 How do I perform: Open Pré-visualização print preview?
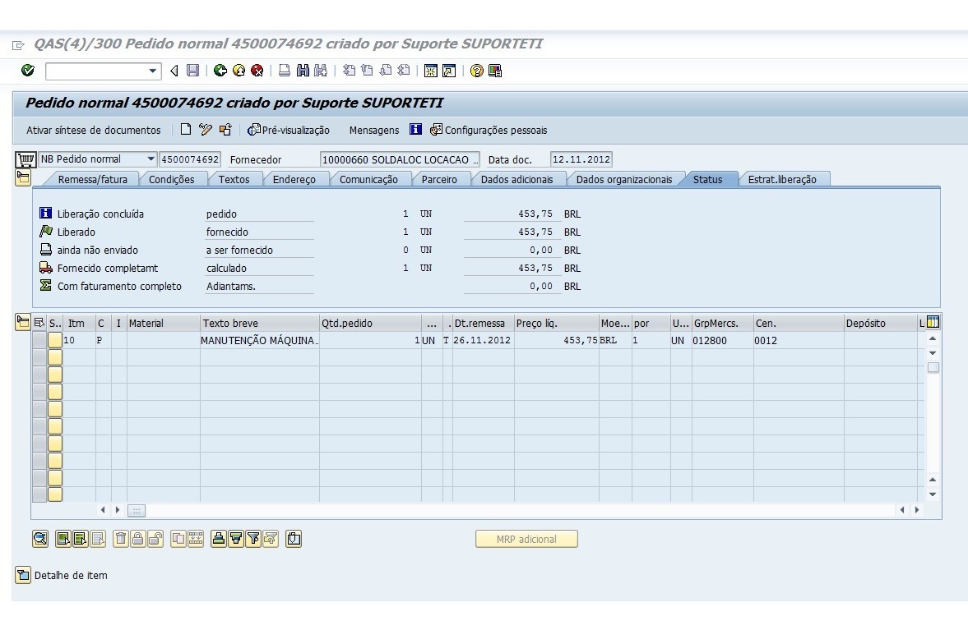point(289,130)
